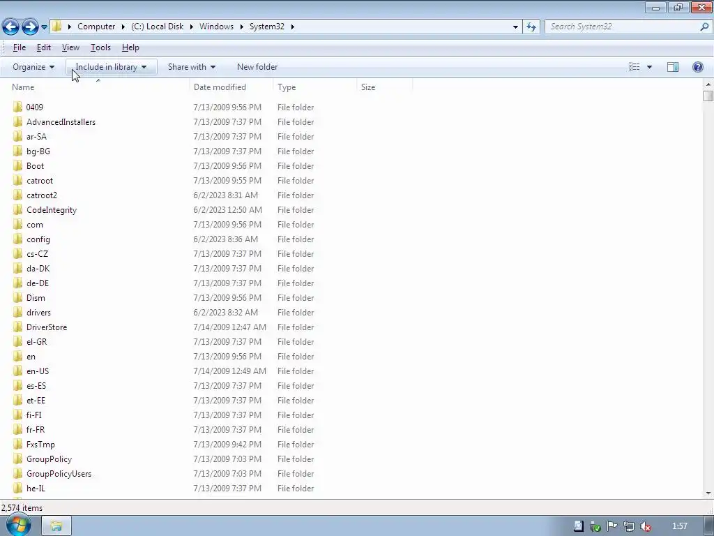The image size is (714, 536).
Task: Select the cs-CZ folder name
Action: [37, 254]
